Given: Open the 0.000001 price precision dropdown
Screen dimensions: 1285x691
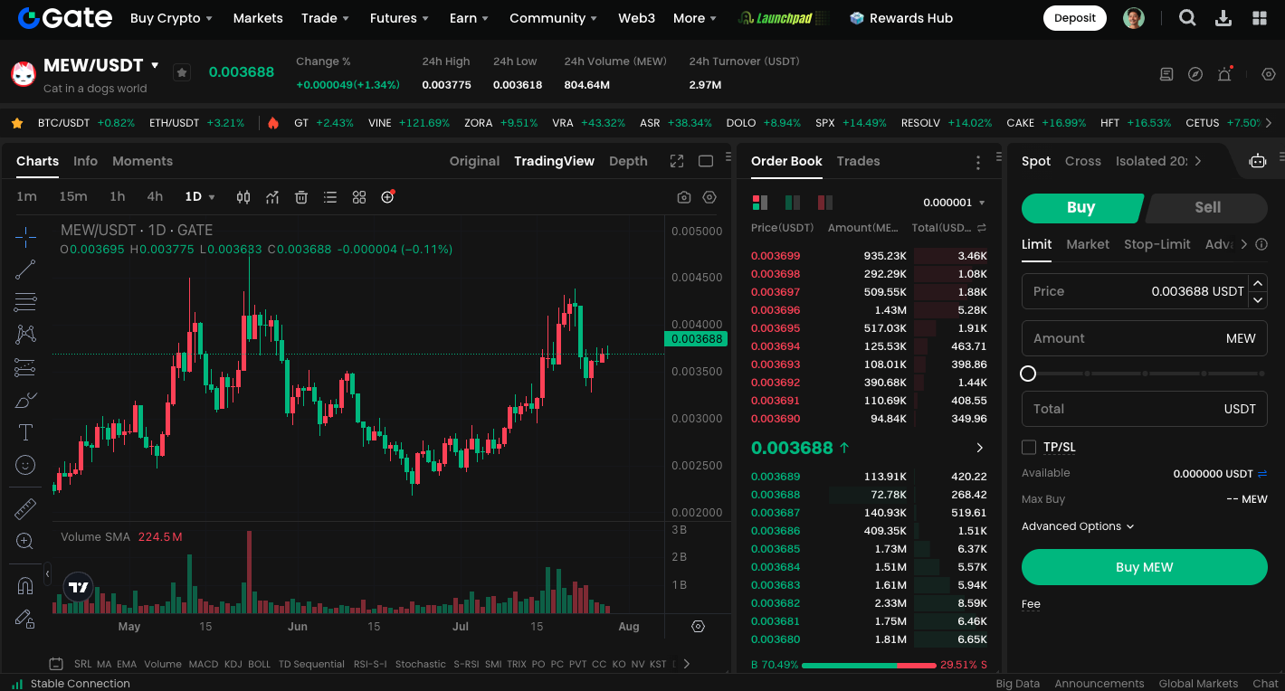Looking at the screenshot, I should click(x=955, y=203).
